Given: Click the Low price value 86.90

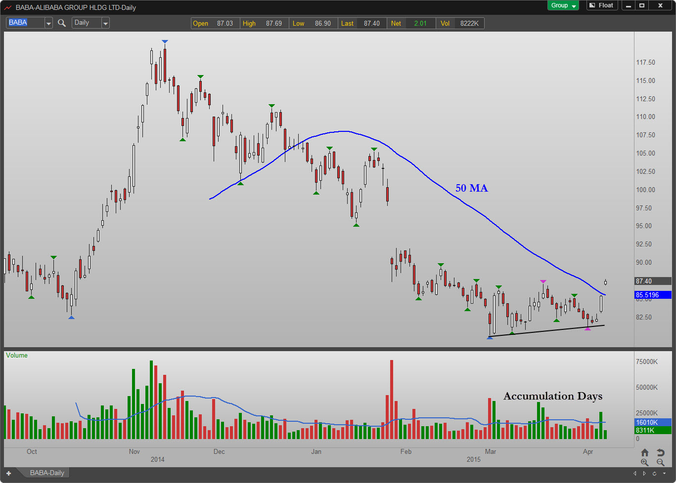Looking at the screenshot, I should 323,23.
